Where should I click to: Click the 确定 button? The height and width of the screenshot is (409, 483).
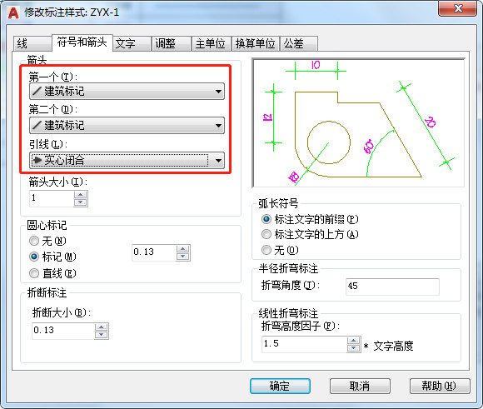click(280, 386)
